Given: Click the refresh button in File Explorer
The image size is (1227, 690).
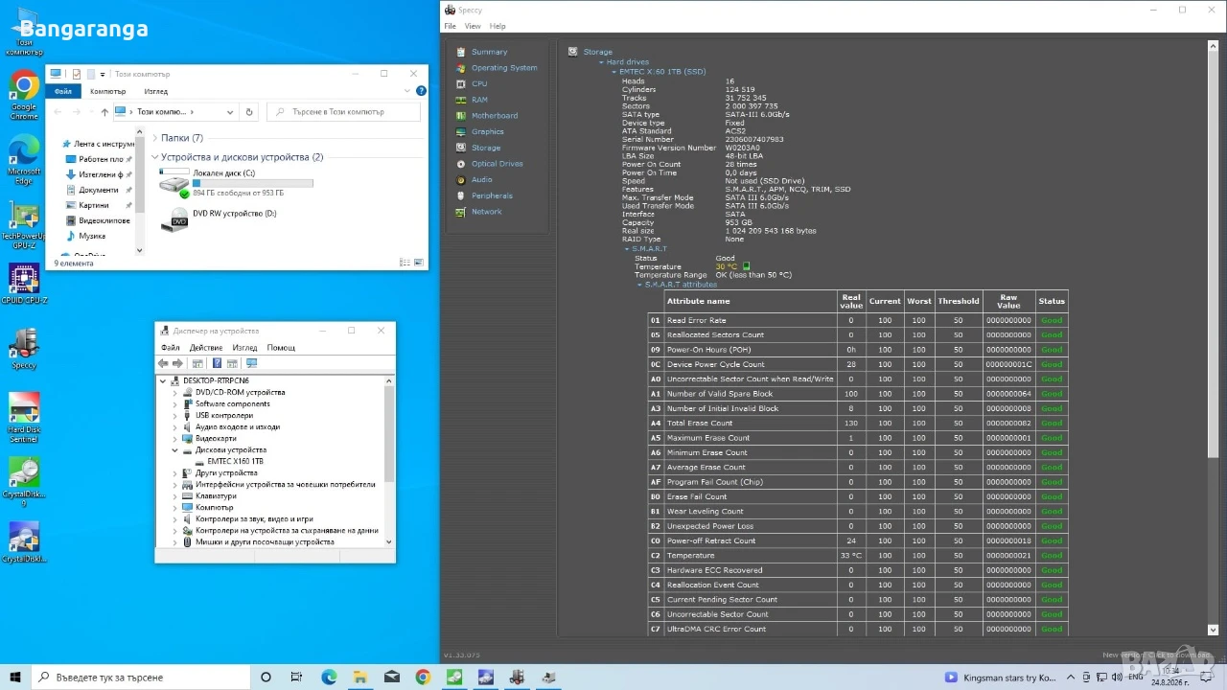Looking at the screenshot, I should pos(249,112).
